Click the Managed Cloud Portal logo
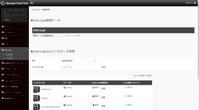Viewport: 199px width, 110px height. coord(14,3)
